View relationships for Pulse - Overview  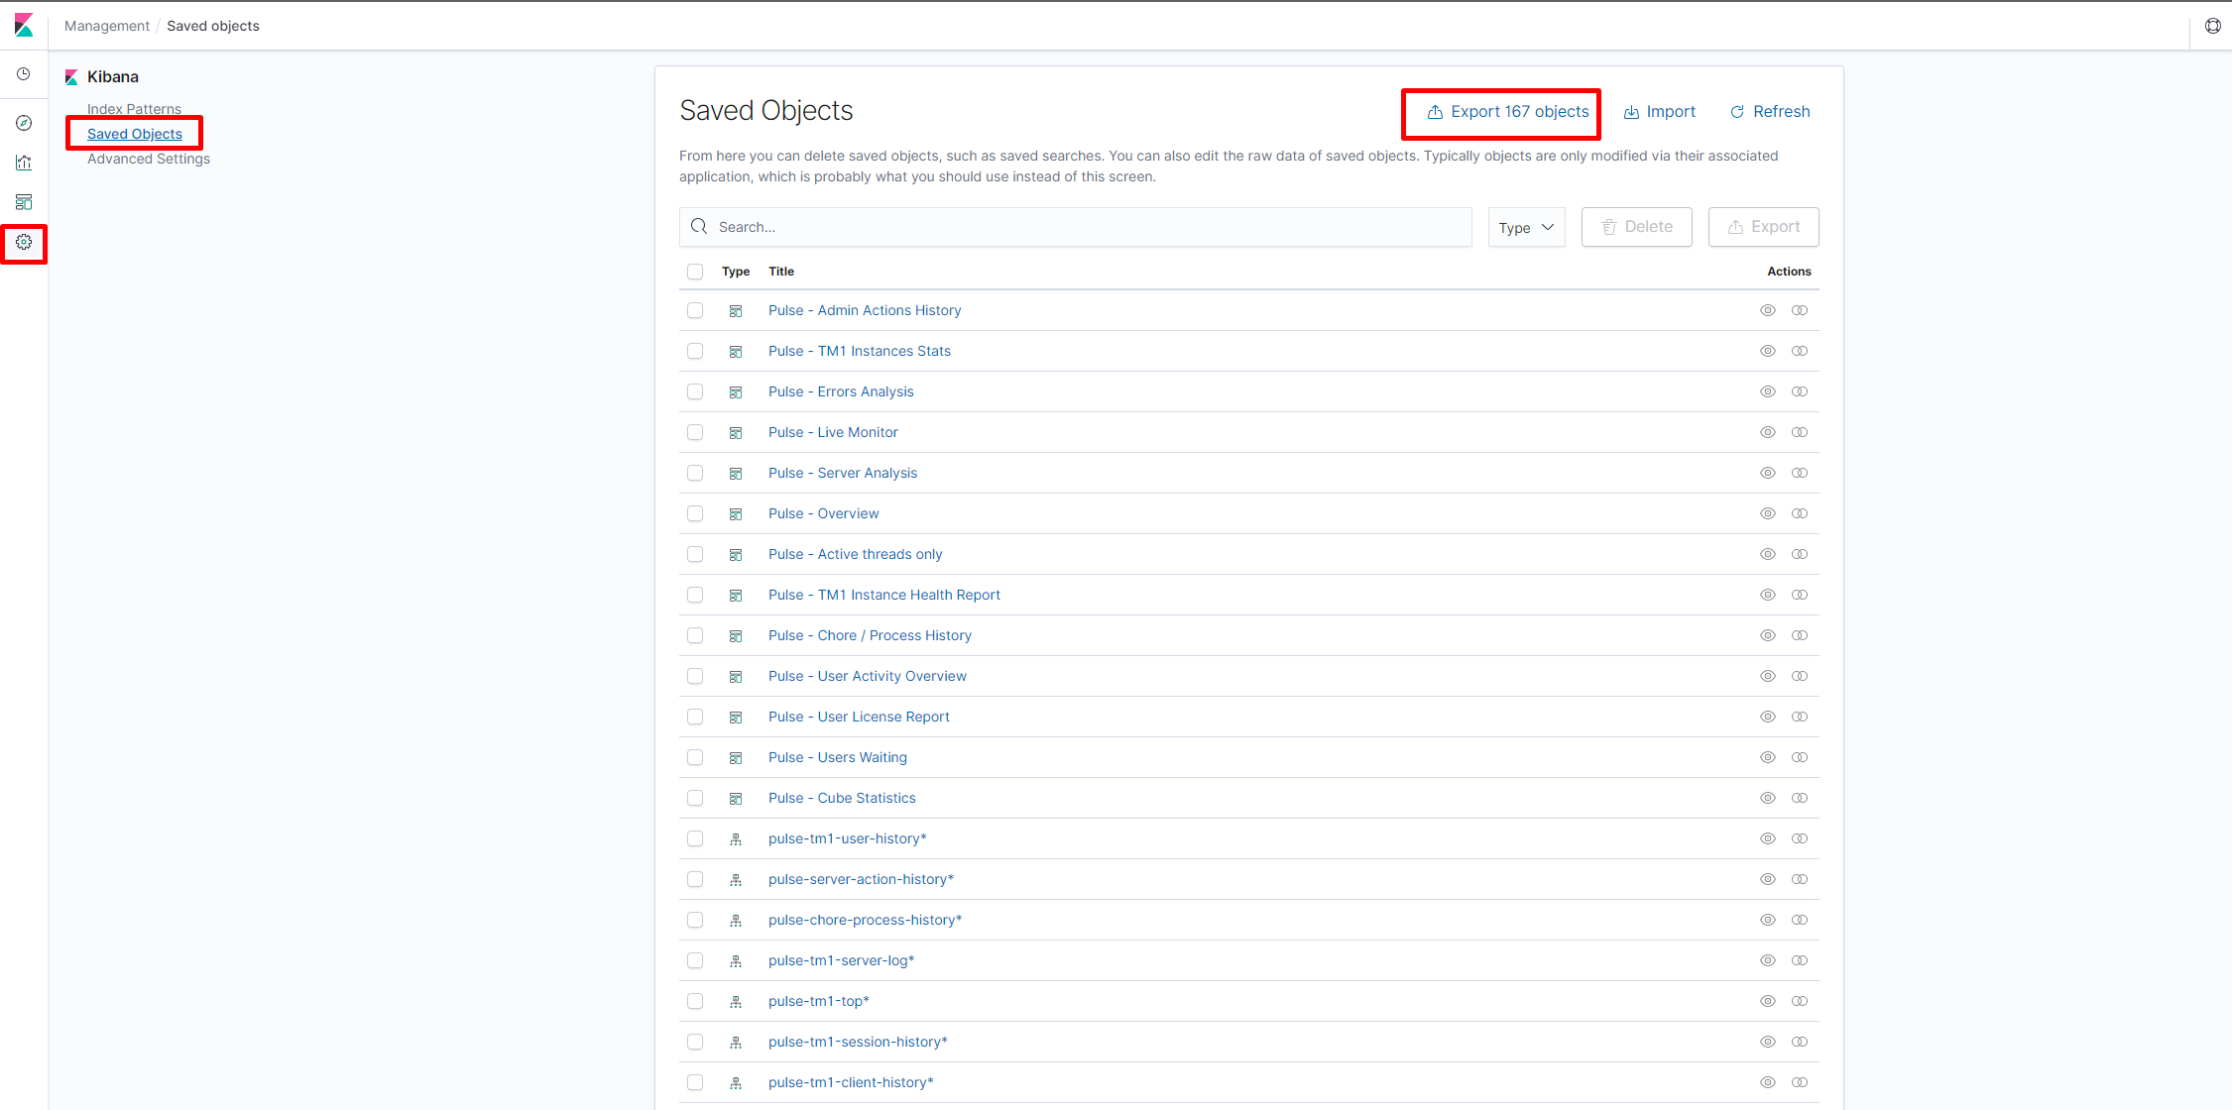(1800, 513)
